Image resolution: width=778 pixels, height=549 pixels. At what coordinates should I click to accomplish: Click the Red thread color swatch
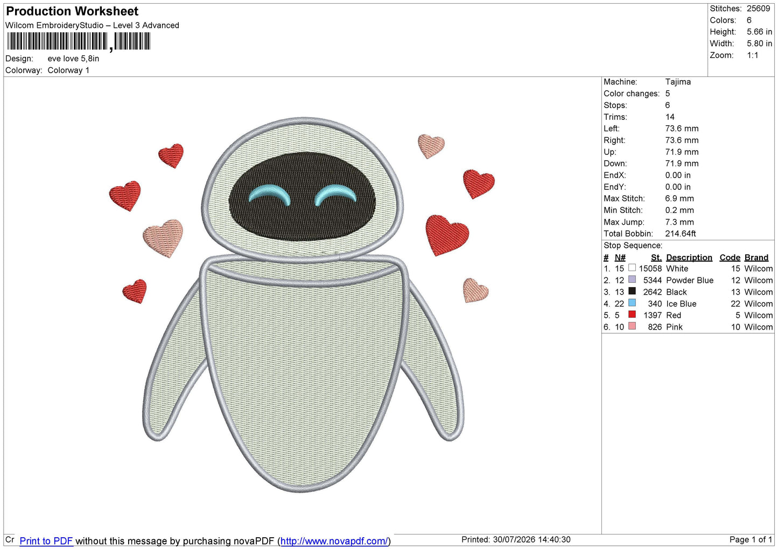tap(632, 315)
